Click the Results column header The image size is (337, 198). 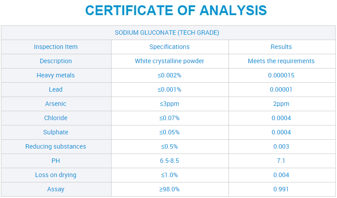[x=281, y=47]
